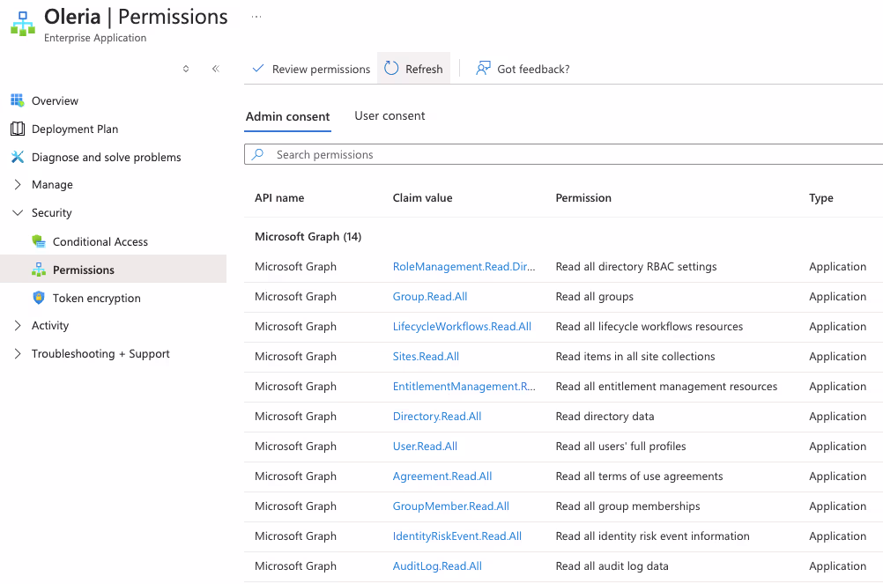Open the ellipsis more options menu
Screen dimensions: 883x584
[x=256, y=17]
